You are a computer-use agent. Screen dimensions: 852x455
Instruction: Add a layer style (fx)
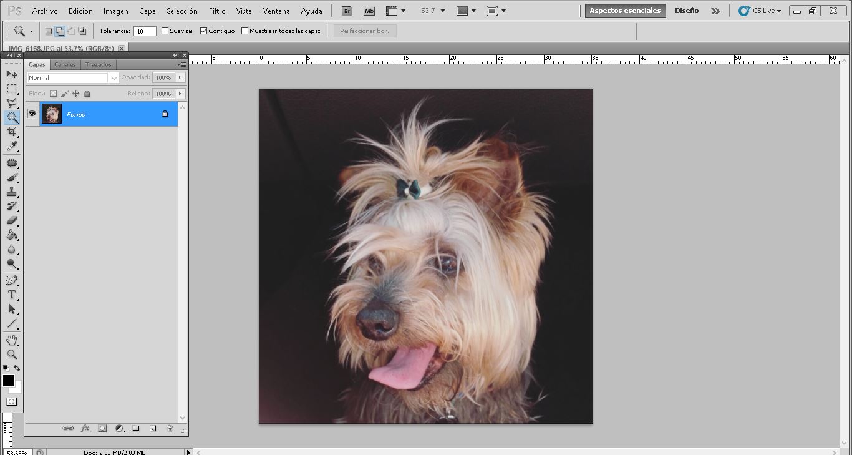(85, 428)
